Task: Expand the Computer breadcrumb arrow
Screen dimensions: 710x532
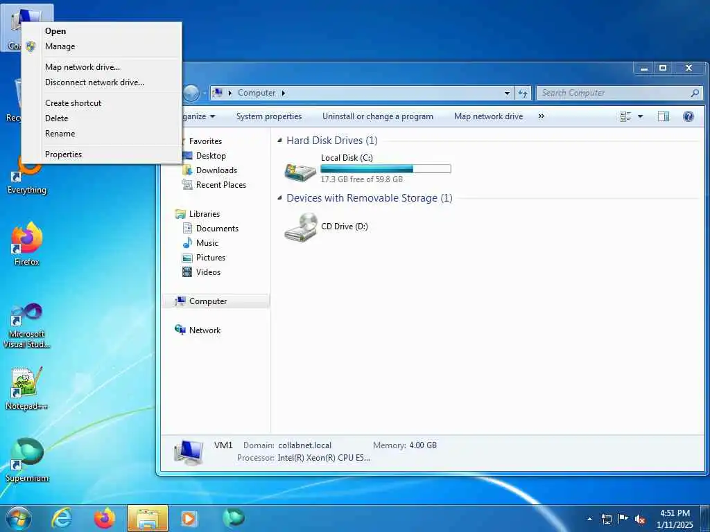Action: pyautogui.click(x=284, y=93)
